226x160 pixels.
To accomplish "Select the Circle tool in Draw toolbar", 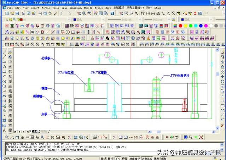I will pyautogui.click(x=5, y=82).
